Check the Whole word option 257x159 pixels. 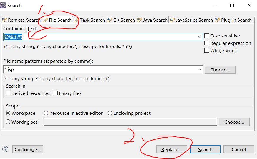[207, 50]
